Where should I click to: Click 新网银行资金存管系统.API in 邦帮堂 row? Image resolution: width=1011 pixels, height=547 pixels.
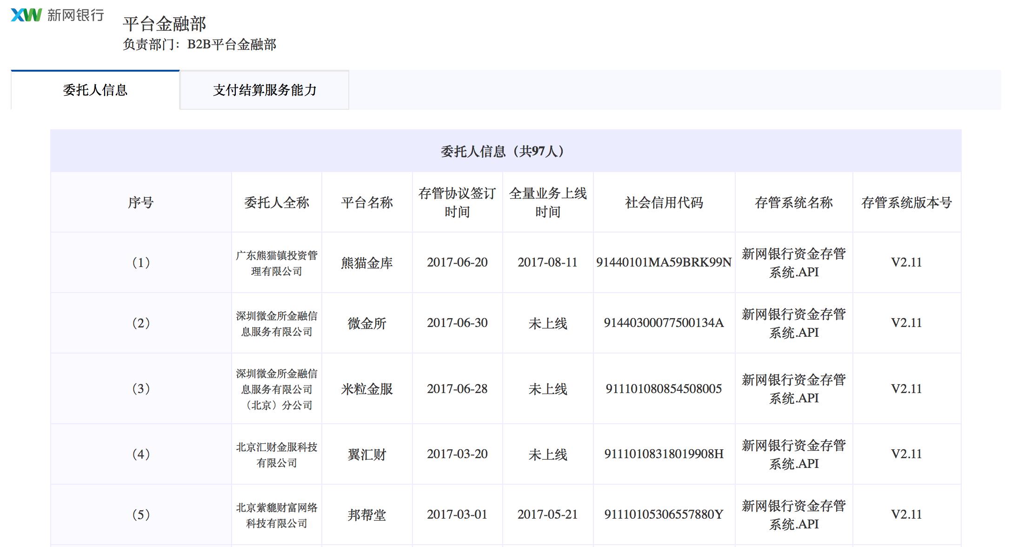click(794, 515)
